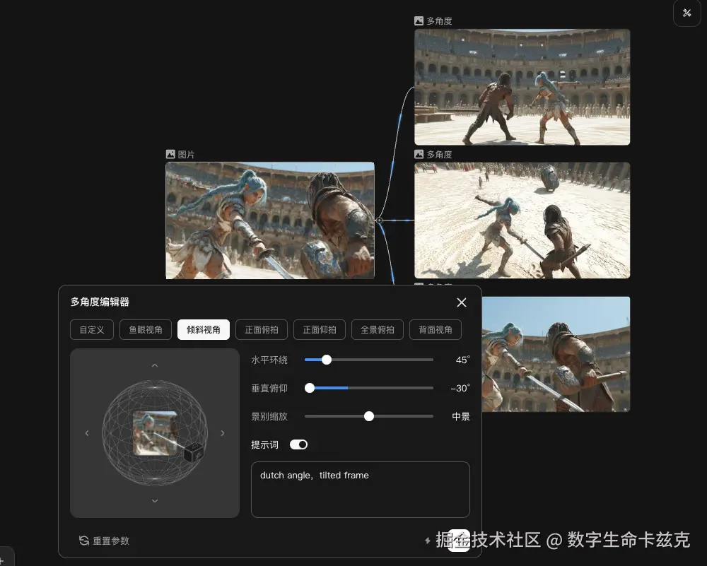Select the 自定义 preset tab

[91, 330]
